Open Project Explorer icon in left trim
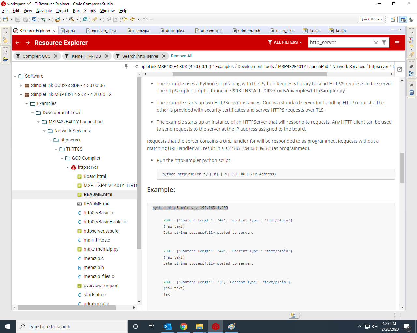The width and height of the screenshot is (417, 333). [5, 40]
